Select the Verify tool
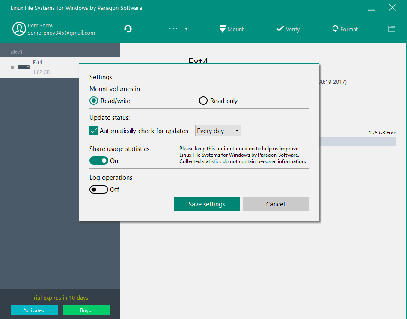Image resolution: width=407 pixels, height=319 pixels. (288, 29)
